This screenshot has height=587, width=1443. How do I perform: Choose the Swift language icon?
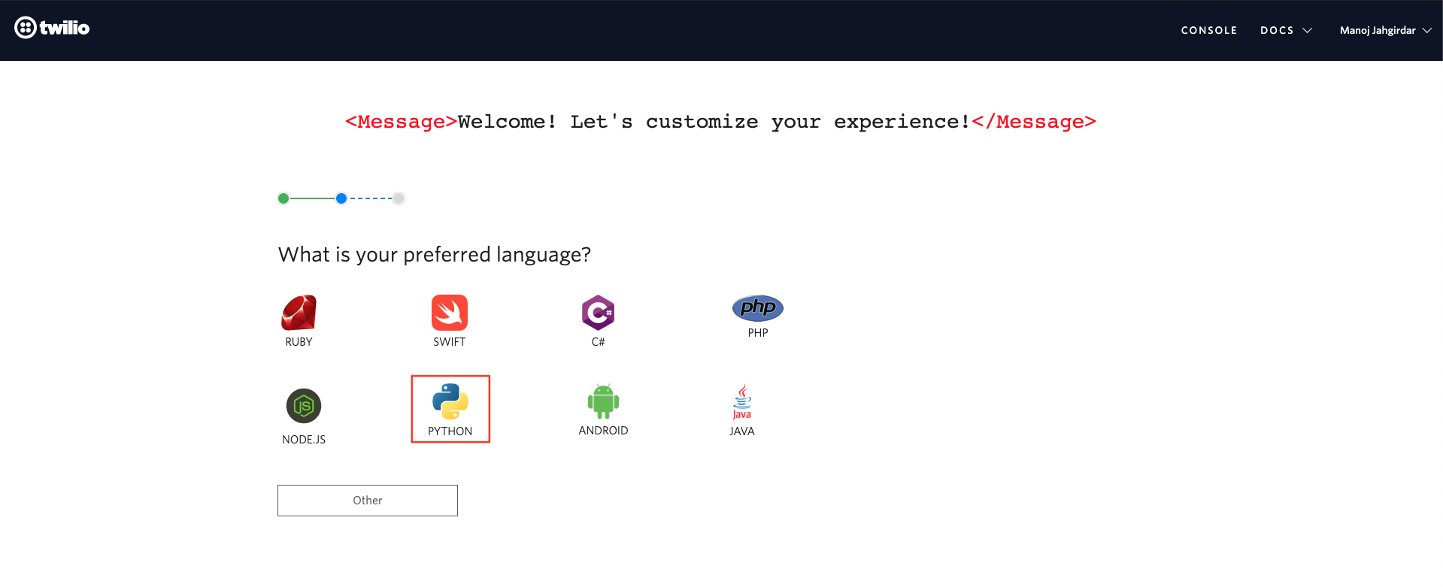[450, 313]
